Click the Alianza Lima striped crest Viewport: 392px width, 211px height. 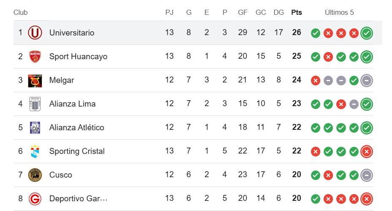(x=35, y=104)
